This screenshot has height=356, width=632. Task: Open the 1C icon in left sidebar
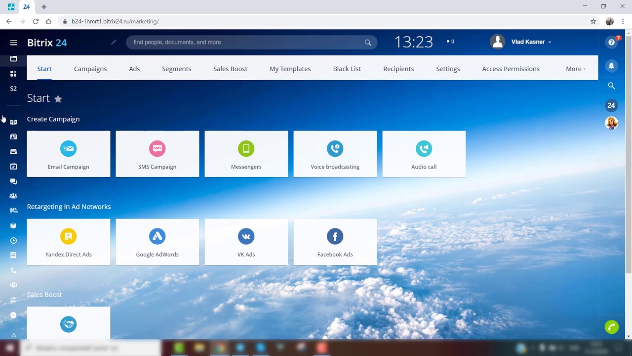(13, 210)
